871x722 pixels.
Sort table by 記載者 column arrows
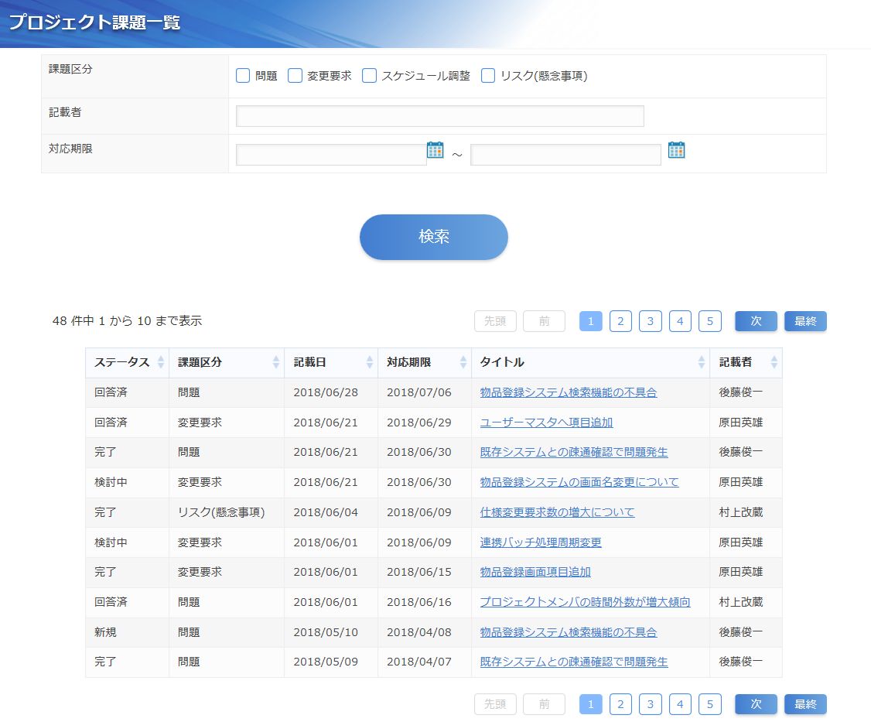click(774, 362)
